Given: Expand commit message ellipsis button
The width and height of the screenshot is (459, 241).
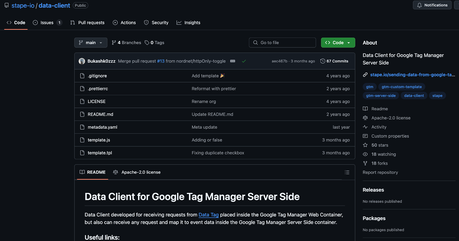Looking at the screenshot, I should click(x=233, y=61).
